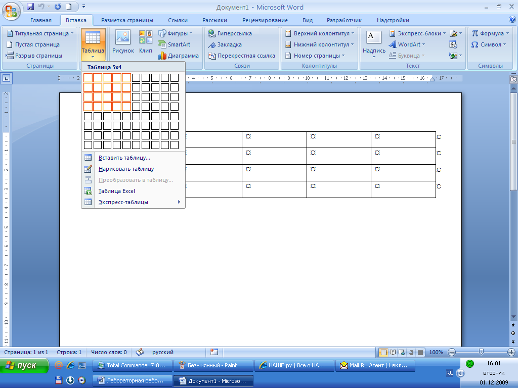Open the Надпись text box gallery
518x388 pixels.
(374, 44)
